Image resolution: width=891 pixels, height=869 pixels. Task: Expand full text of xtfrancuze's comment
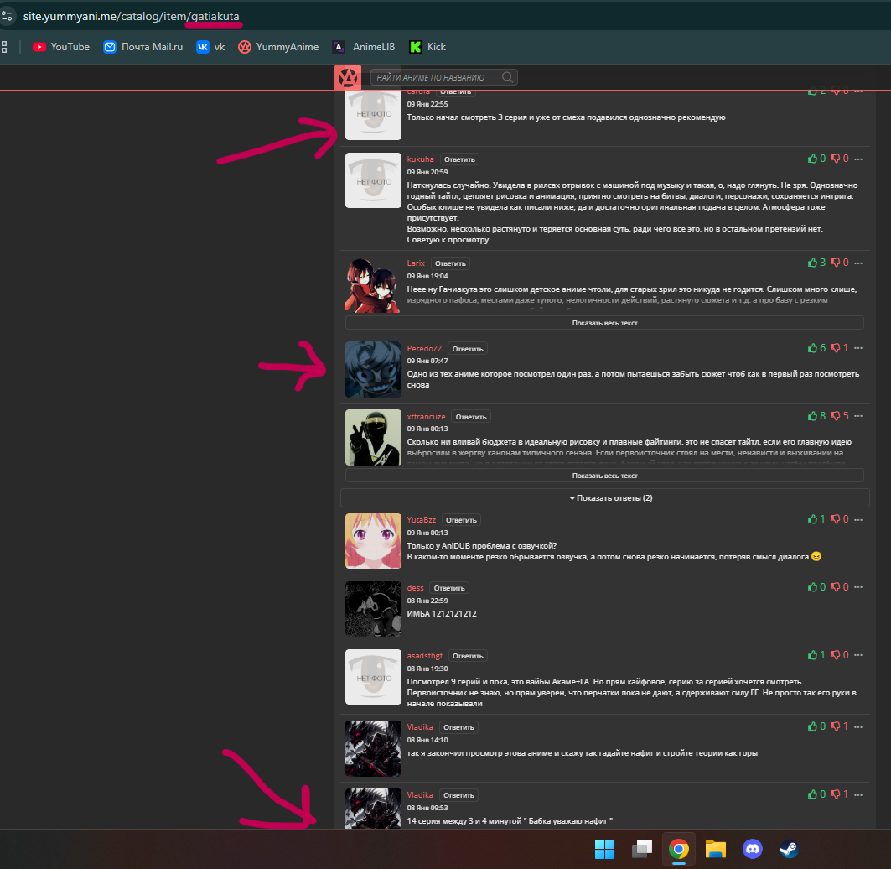[x=604, y=476]
